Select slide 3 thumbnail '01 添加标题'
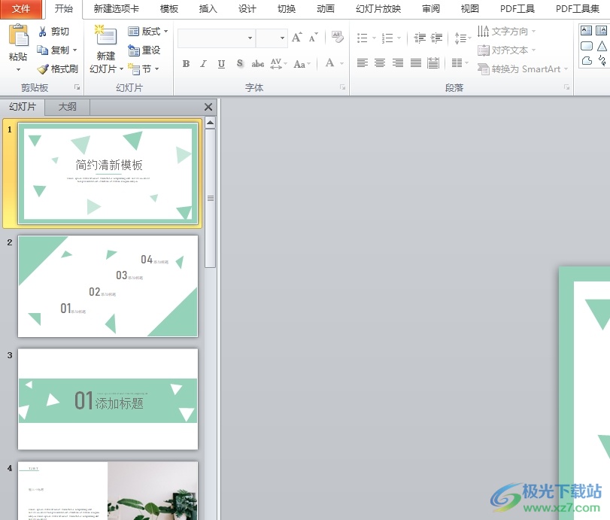 (x=108, y=399)
